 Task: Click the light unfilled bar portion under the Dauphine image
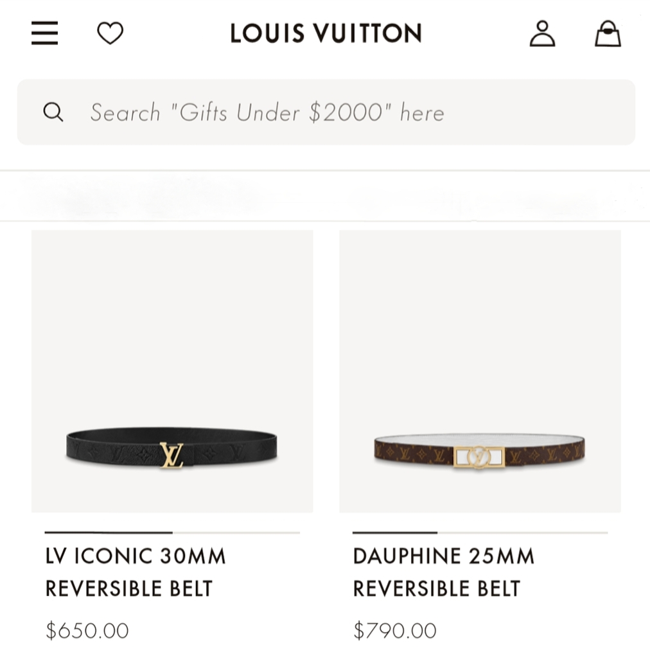522,532
